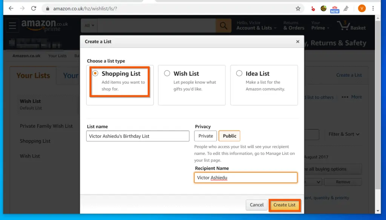Switch to Your Lists tab
This screenshot has width=386, height=220.
coord(33,76)
